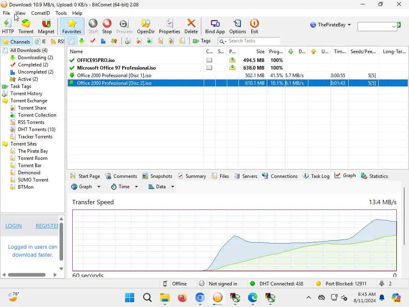The width and height of the screenshot is (409, 307).
Task: Click the Bind App icon
Action: (x=214, y=26)
